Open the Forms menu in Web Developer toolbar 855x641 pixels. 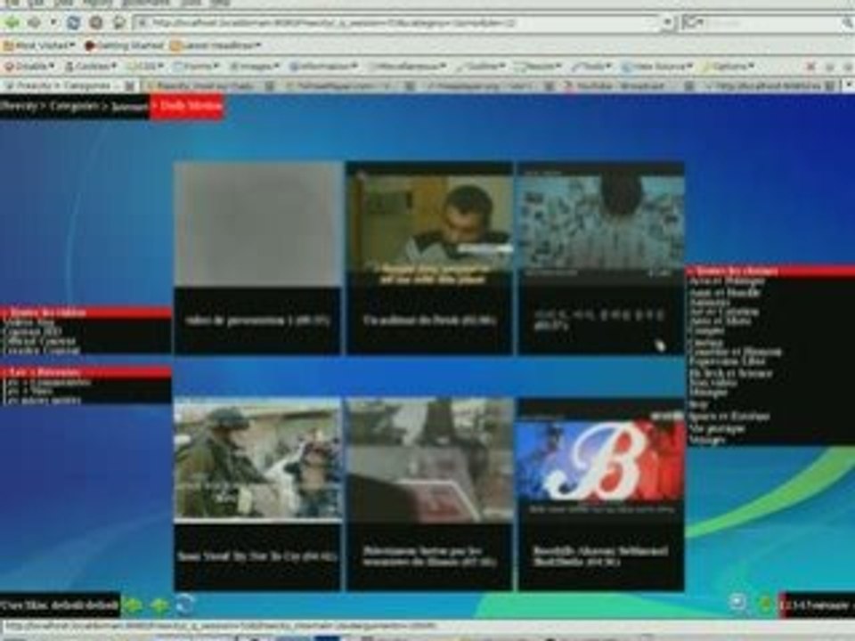click(x=195, y=67)
